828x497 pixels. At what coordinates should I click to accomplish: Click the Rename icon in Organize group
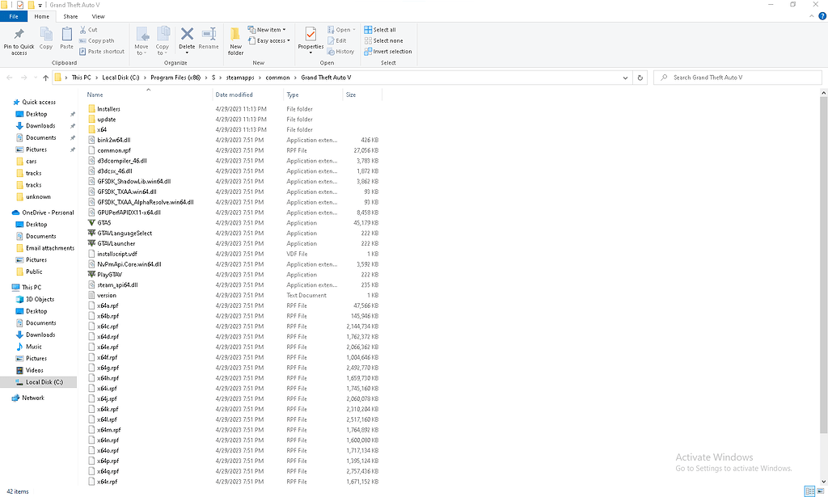click(x=209, y=38)
